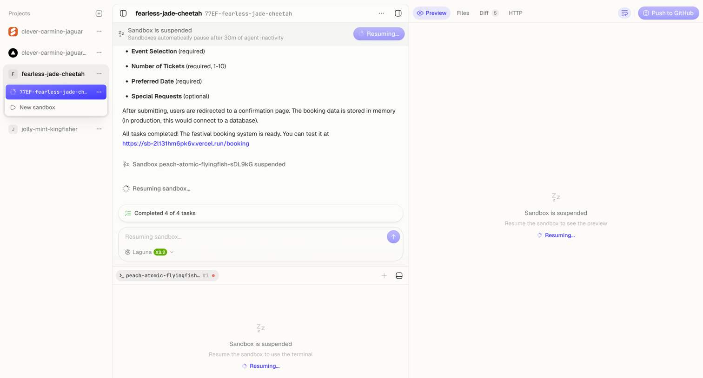Collapse the fearless-jade-cheetah project

53,74
